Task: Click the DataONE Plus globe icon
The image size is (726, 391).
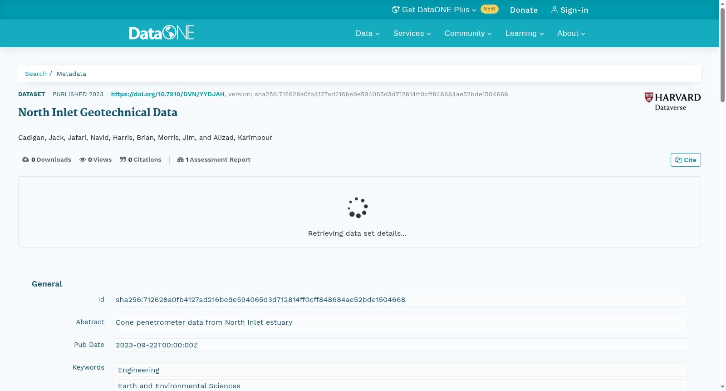Action: 396,10
